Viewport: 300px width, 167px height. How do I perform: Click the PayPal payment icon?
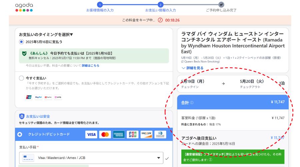(38, 97)
